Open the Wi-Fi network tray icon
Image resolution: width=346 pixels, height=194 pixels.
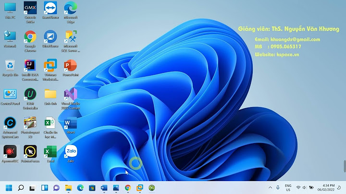tap(298, 188)
